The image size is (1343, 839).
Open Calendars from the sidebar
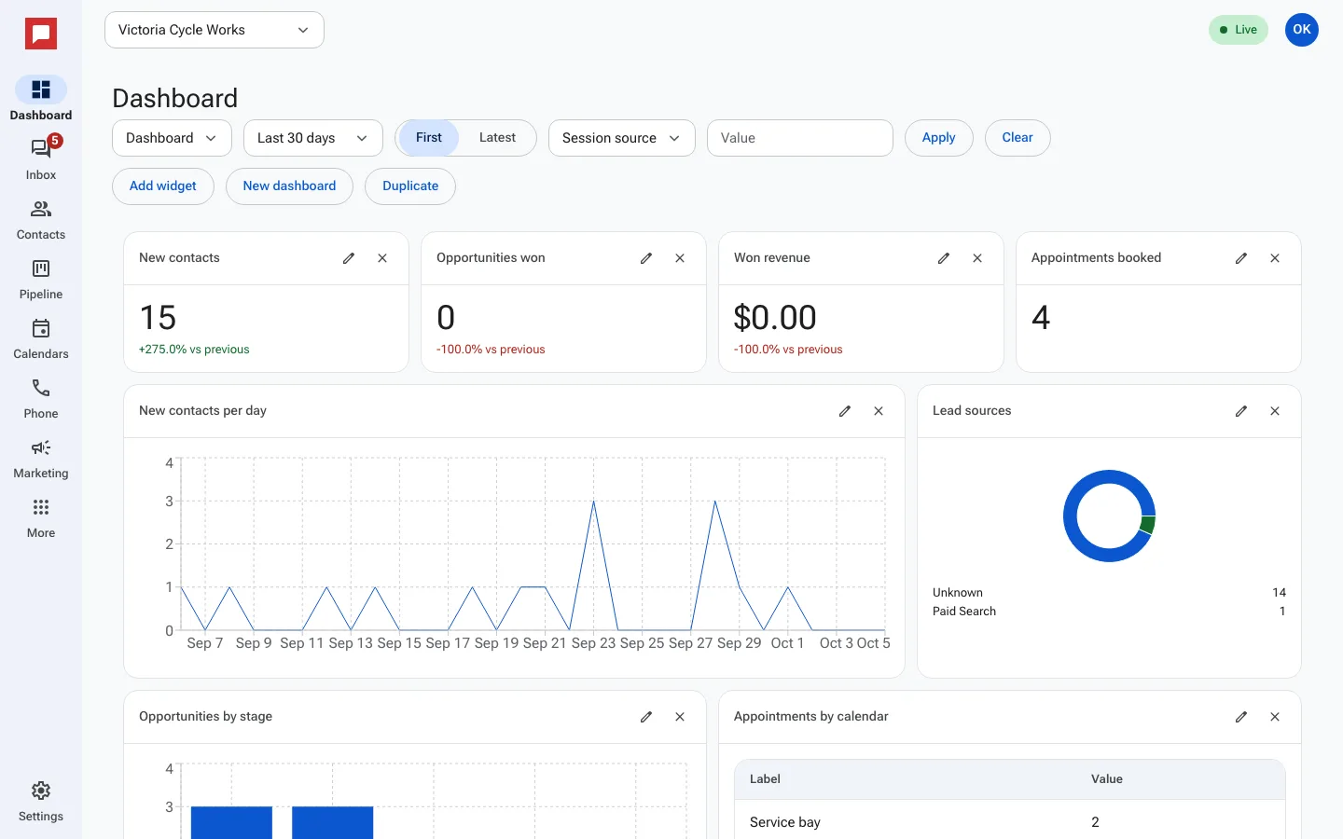[x=41, y=337]
